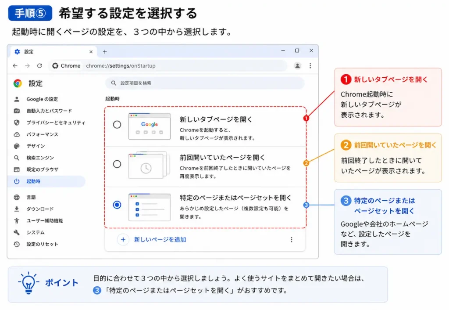Click the 設定 page heading
449x310 pixels.
tap(36, 83)
